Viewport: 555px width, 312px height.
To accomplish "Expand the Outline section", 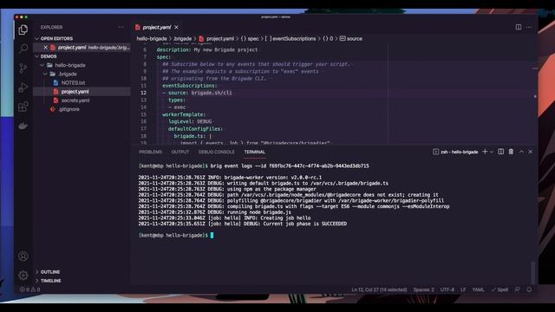I will tap(50, 271).
